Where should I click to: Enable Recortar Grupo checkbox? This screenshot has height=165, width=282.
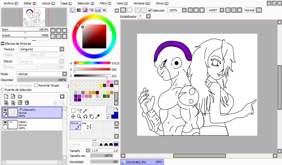pyautogui.click(x=36, y=85)
